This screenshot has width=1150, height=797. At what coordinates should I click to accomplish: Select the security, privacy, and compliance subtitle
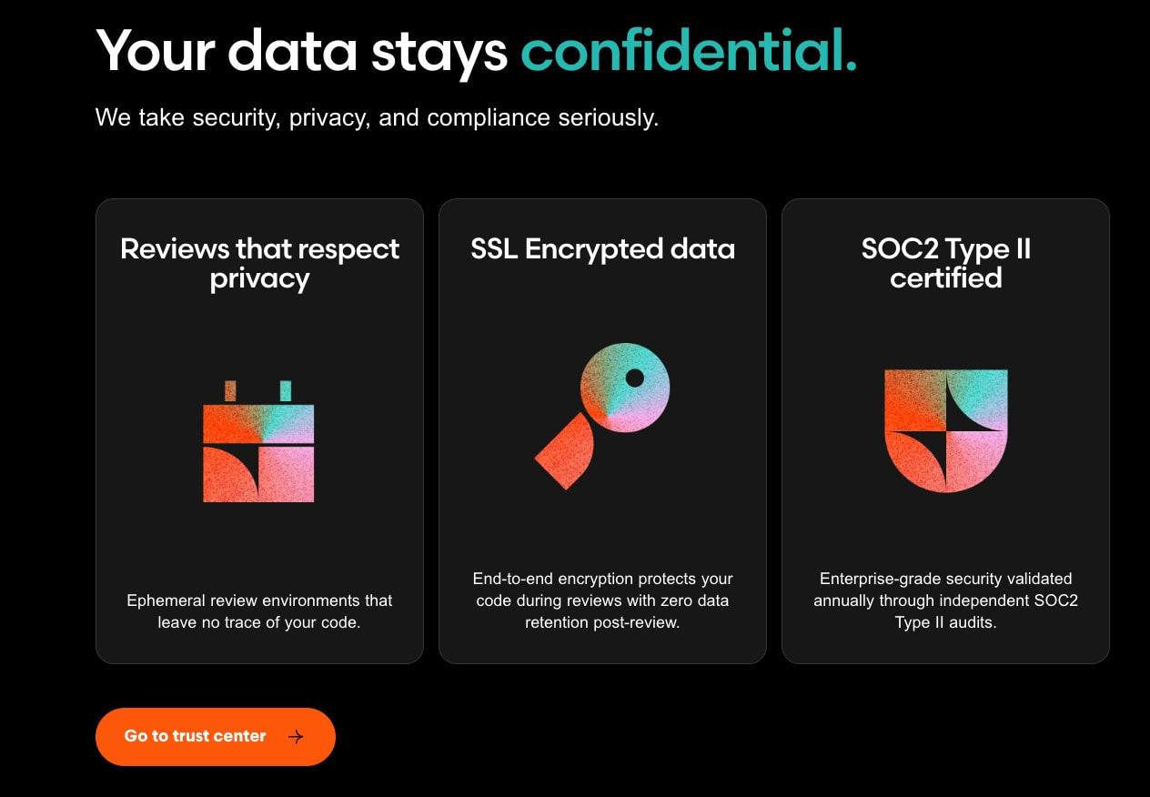click(x=377, y=117)
